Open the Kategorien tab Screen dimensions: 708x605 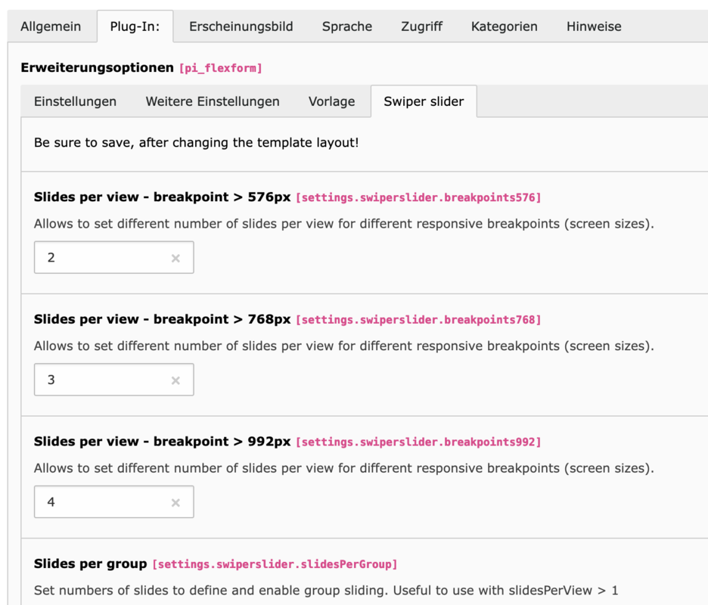coord(505,26)
